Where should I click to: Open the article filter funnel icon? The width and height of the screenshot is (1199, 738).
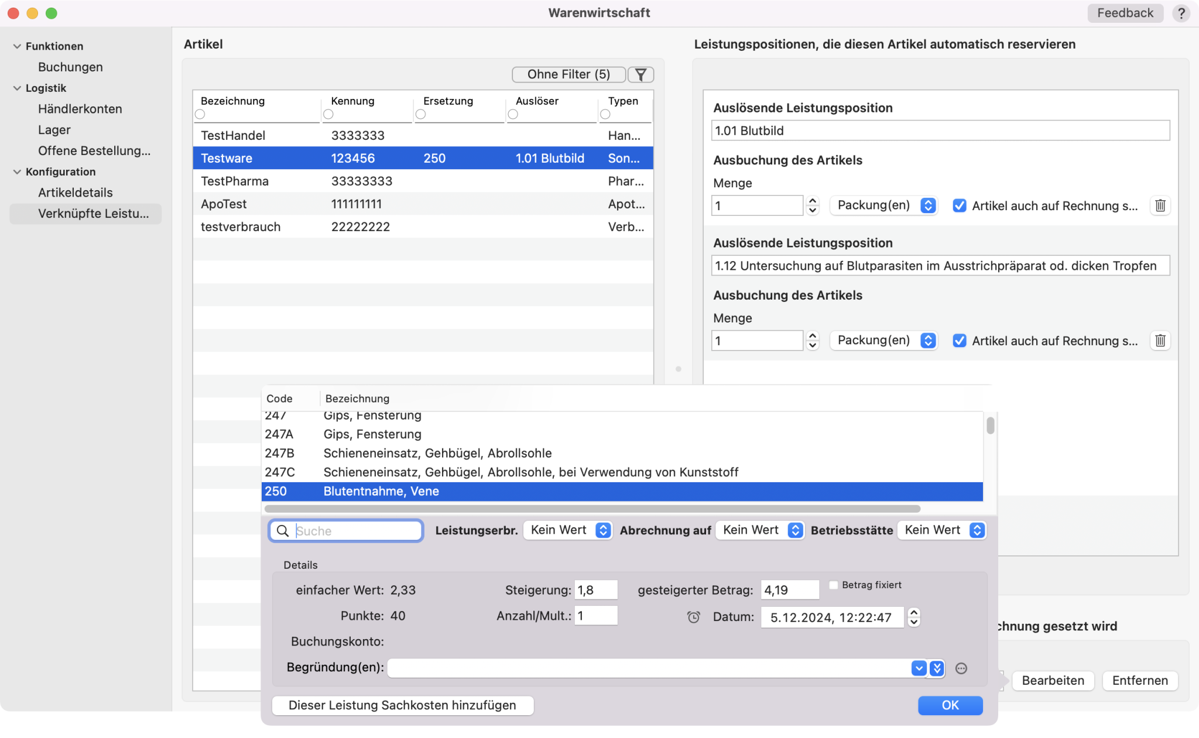[x=640, y=74]
